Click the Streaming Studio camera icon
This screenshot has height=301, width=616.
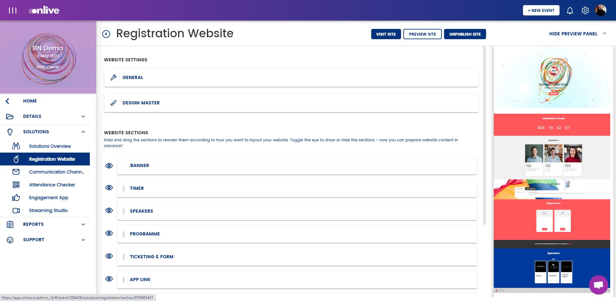click(16, 210)
